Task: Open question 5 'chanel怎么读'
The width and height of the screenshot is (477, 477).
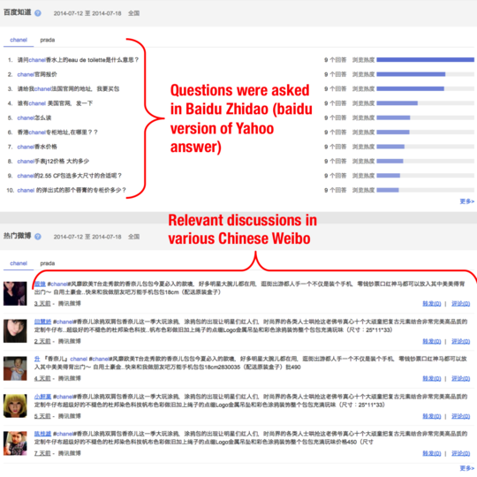Action: tap(34, 117)
